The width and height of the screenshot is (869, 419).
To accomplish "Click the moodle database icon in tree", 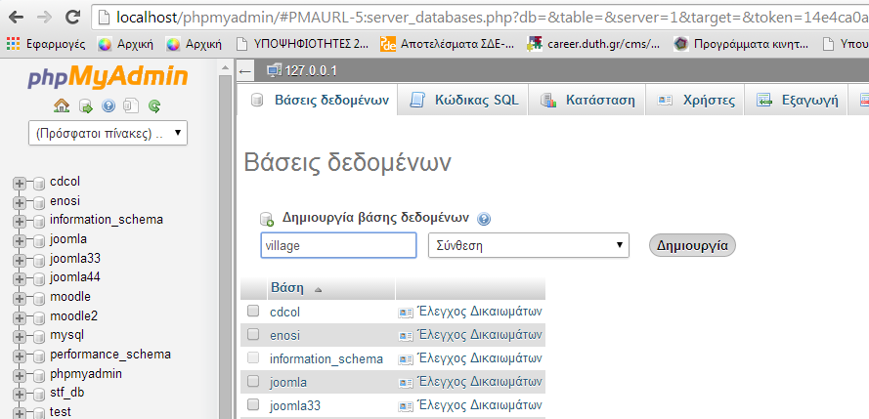I will [38, 298].
